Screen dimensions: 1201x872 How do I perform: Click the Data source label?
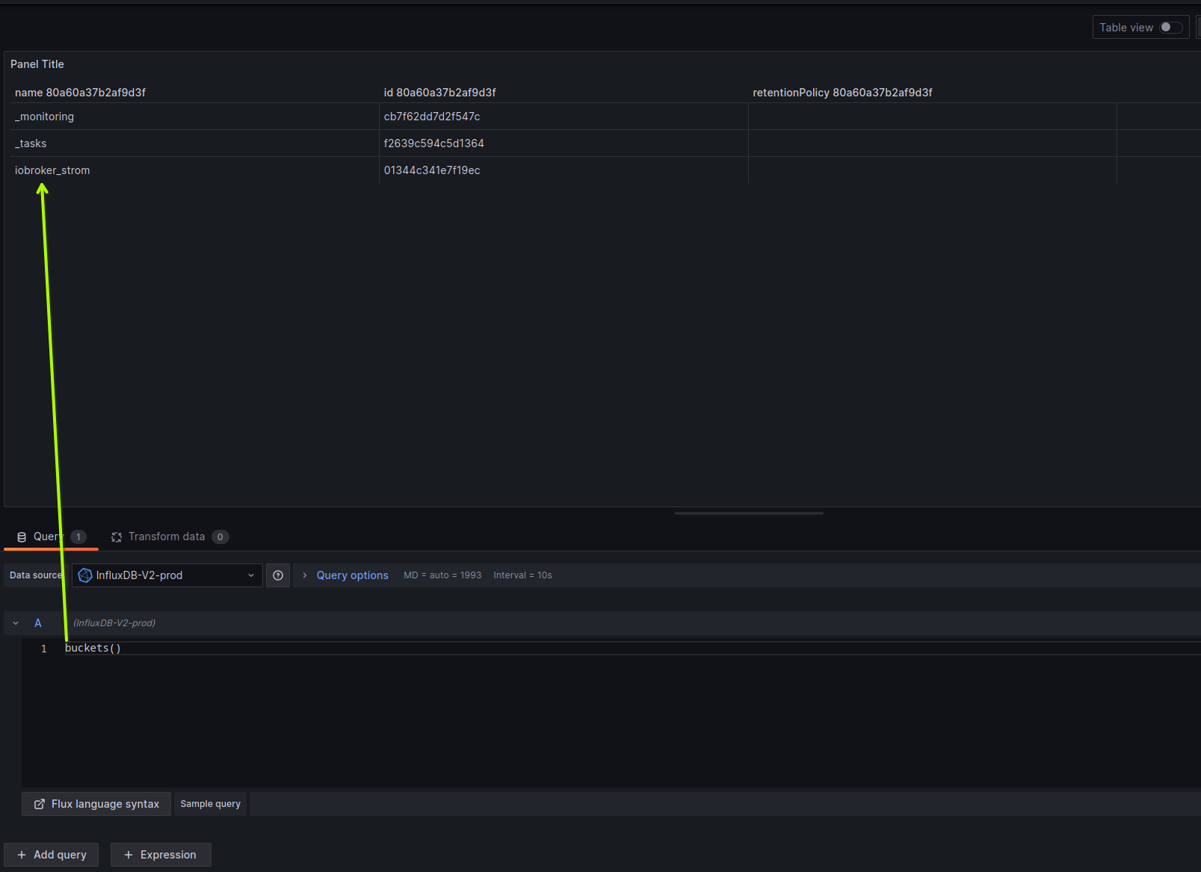pyautogui.click(x=36, y=575)
